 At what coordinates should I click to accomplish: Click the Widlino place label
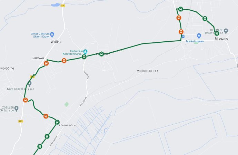(x=56, y=42)
